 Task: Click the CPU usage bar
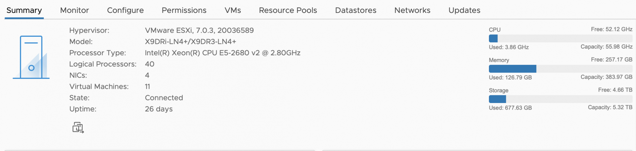click(560, 38)
